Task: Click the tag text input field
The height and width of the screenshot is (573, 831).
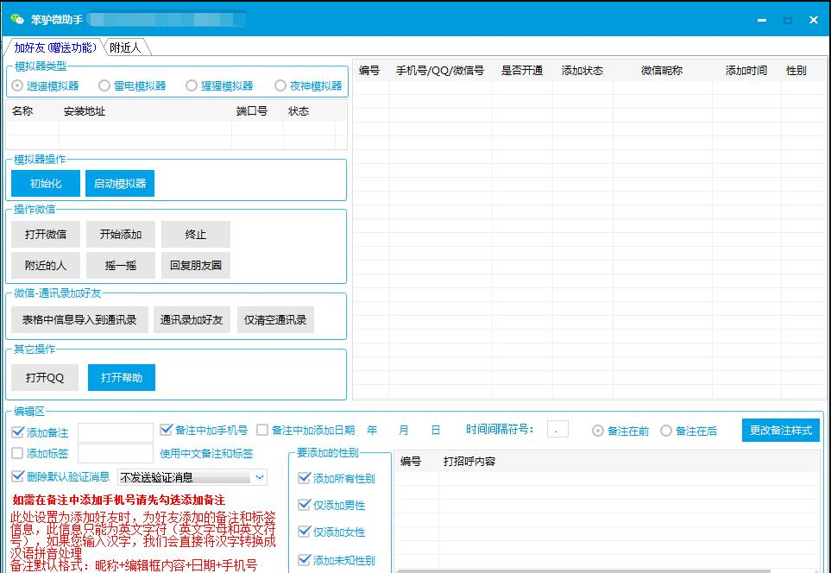Action: [x=116, y=453]
